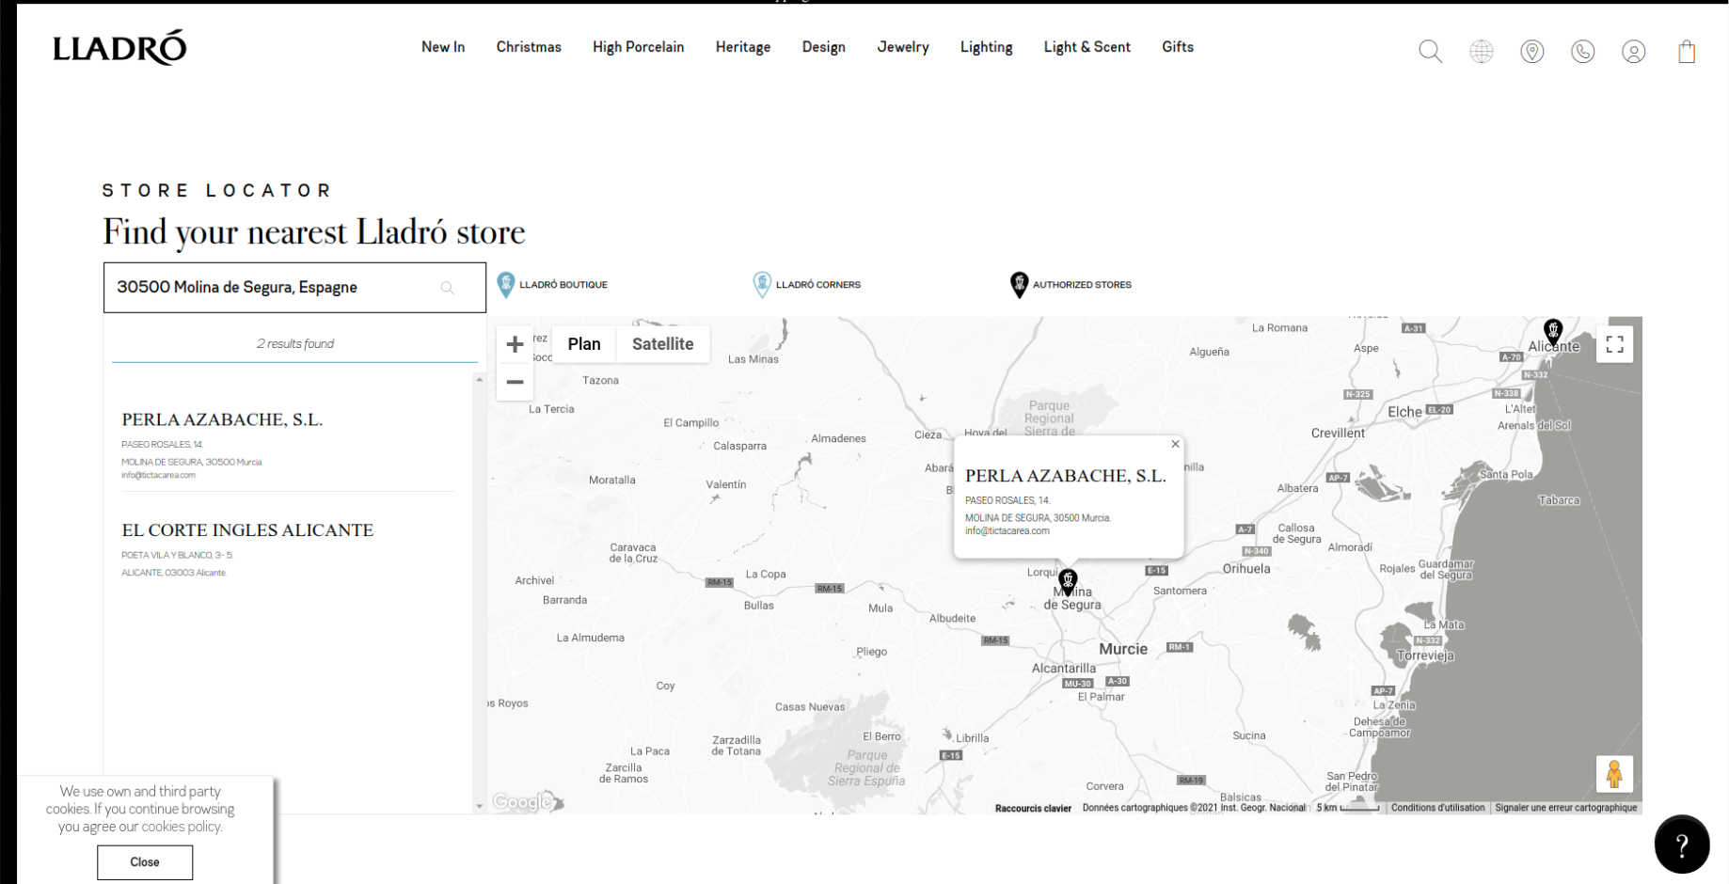Switch map to Satellite view
This screenshot has height=884, width=1729.
coord(663,344)
